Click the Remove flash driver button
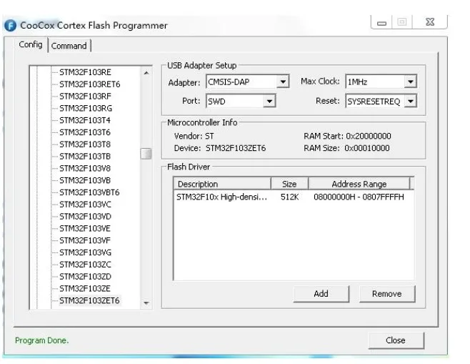The width and height of the screenshot is (470, 364). [x=387, y=293]
